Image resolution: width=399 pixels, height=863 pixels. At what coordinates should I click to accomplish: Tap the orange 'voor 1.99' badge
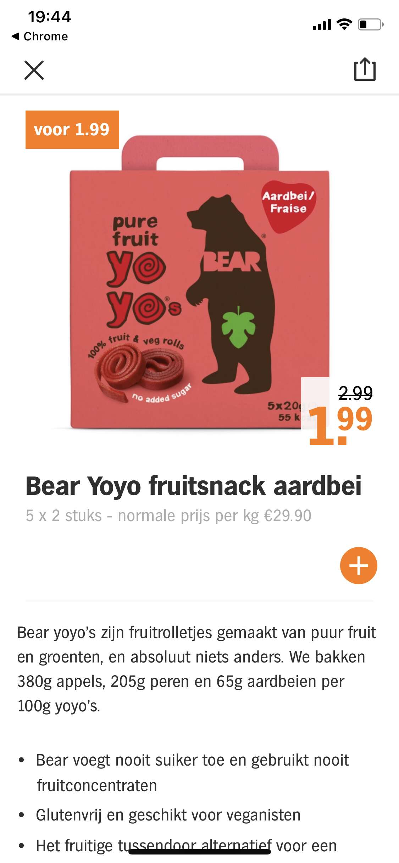tap(72, 130)
